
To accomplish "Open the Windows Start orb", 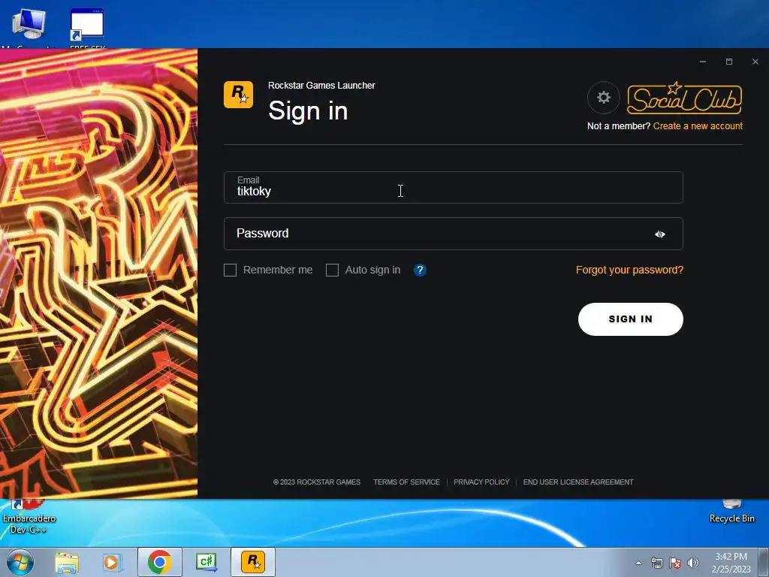I will (20, 562).
